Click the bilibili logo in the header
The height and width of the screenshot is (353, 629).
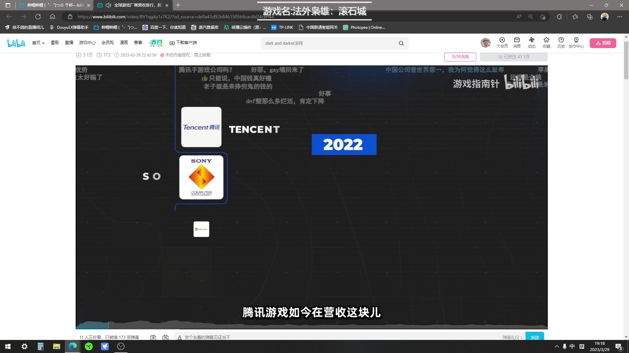coord(16,43)
